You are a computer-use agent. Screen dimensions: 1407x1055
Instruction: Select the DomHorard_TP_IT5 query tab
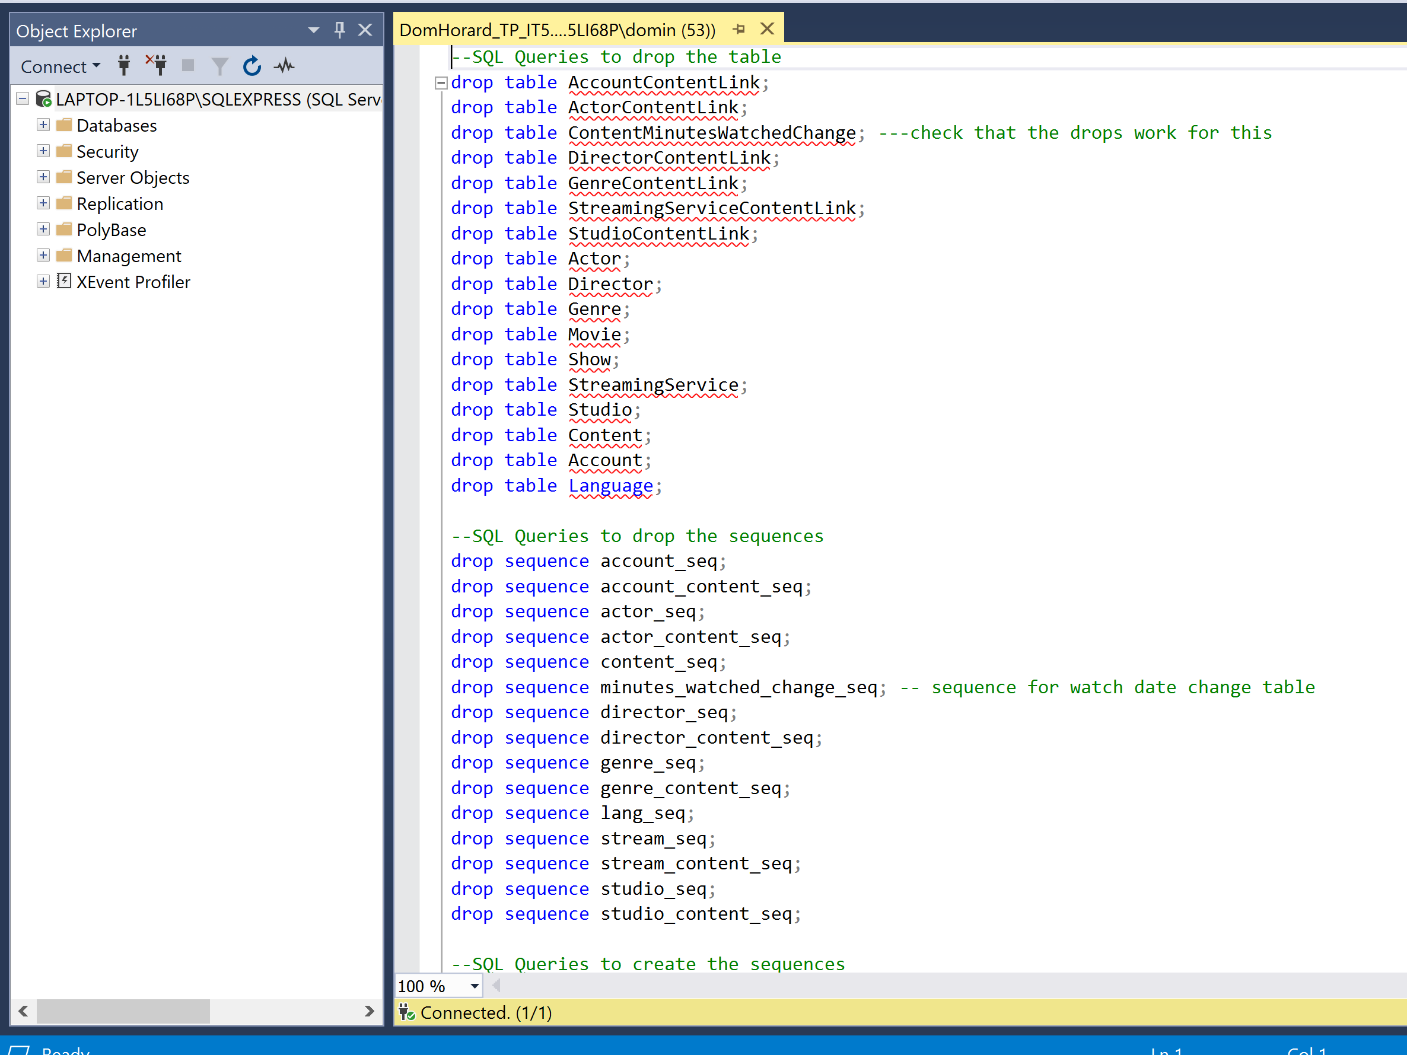556,30
